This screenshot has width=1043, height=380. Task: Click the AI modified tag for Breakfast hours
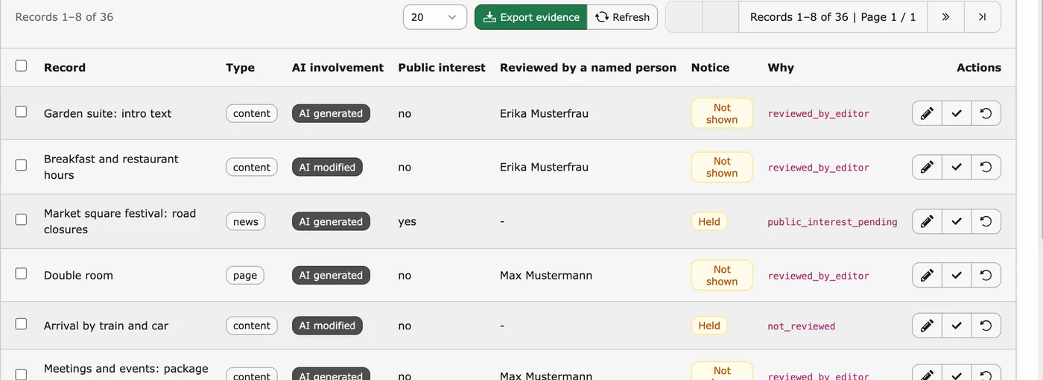pyautogui.click(x=327, y=167)
